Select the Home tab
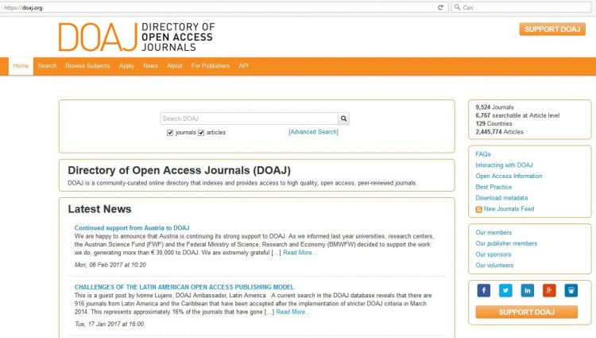This screenshot has height=338, width=596. pyautogui.click(x=21, y=66)
